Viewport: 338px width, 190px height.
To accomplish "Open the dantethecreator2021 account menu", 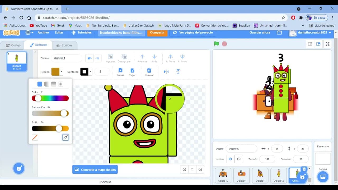I will [310, 33].
